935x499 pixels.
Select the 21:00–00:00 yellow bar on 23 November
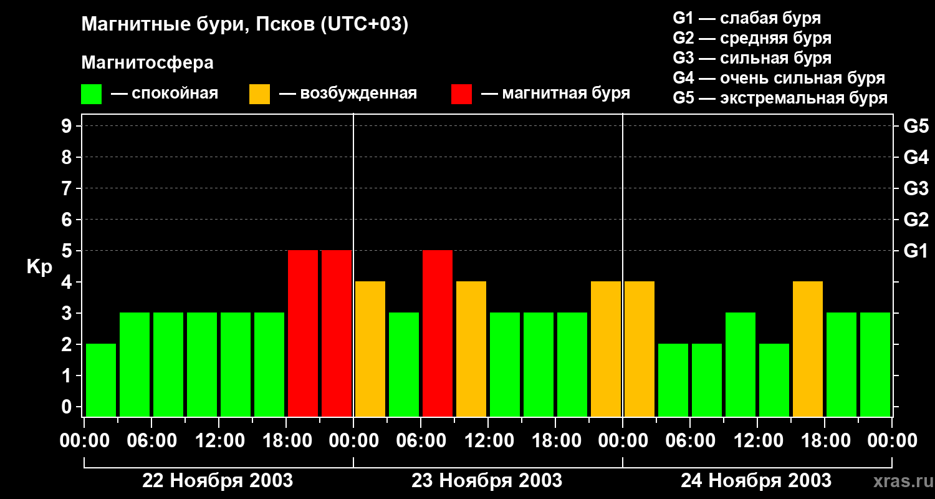[606, 349]
